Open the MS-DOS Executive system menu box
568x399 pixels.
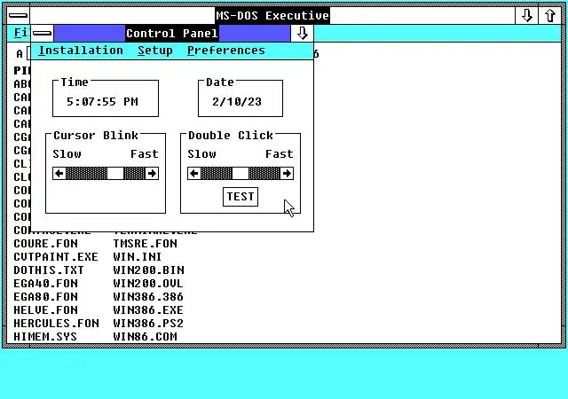18,16
